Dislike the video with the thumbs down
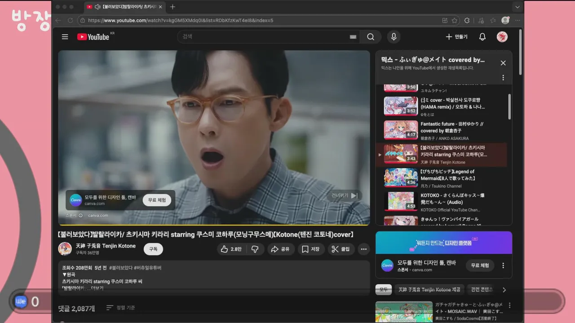Screen dimensions: 575x323 [255, 249]
